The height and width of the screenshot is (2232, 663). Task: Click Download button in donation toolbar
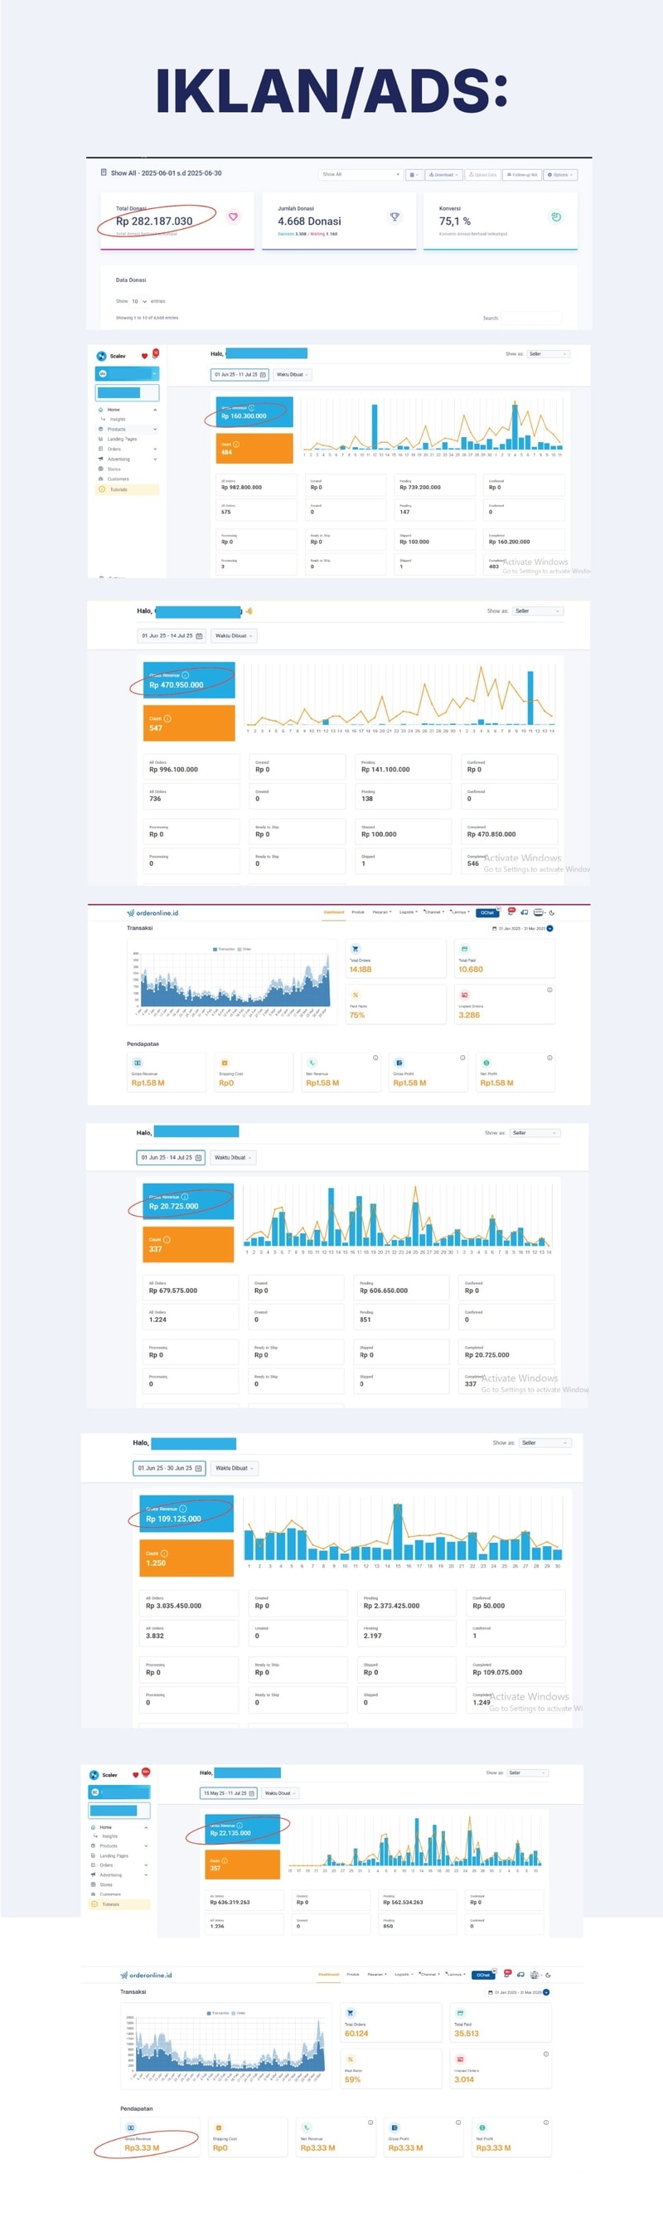(444, 174)
